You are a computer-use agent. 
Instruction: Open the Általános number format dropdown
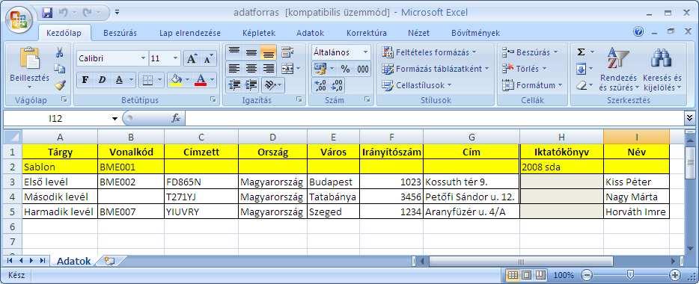click(x=365, y=52)
